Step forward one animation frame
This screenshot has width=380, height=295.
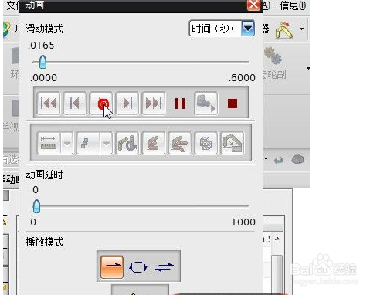[x=127, y=103]
